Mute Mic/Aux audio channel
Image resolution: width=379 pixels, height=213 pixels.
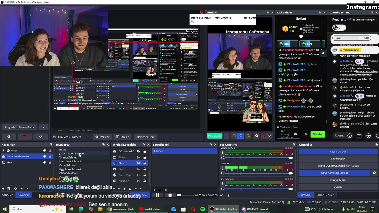point(223,173)
